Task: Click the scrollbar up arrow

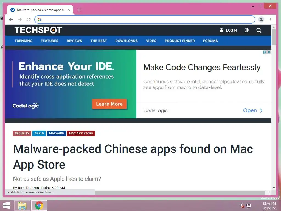Action: [x=274, y=27]
